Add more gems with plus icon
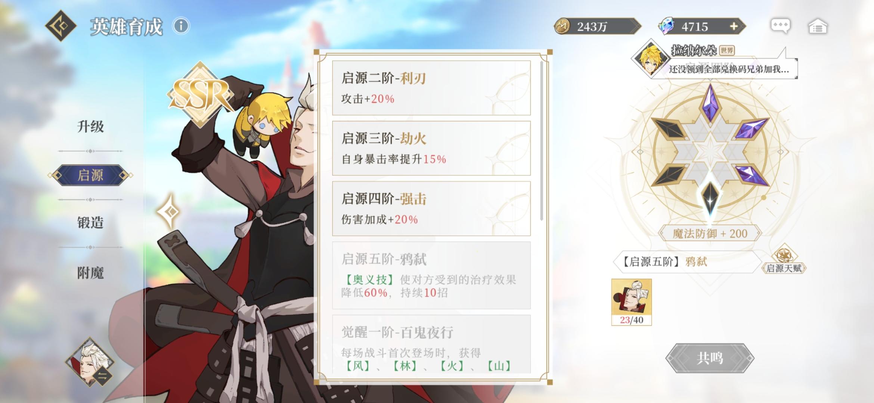874x403 pixels. click(x=734, y=26)
